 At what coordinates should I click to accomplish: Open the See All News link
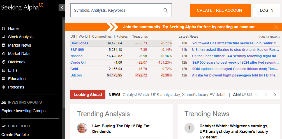coord(269,37)
